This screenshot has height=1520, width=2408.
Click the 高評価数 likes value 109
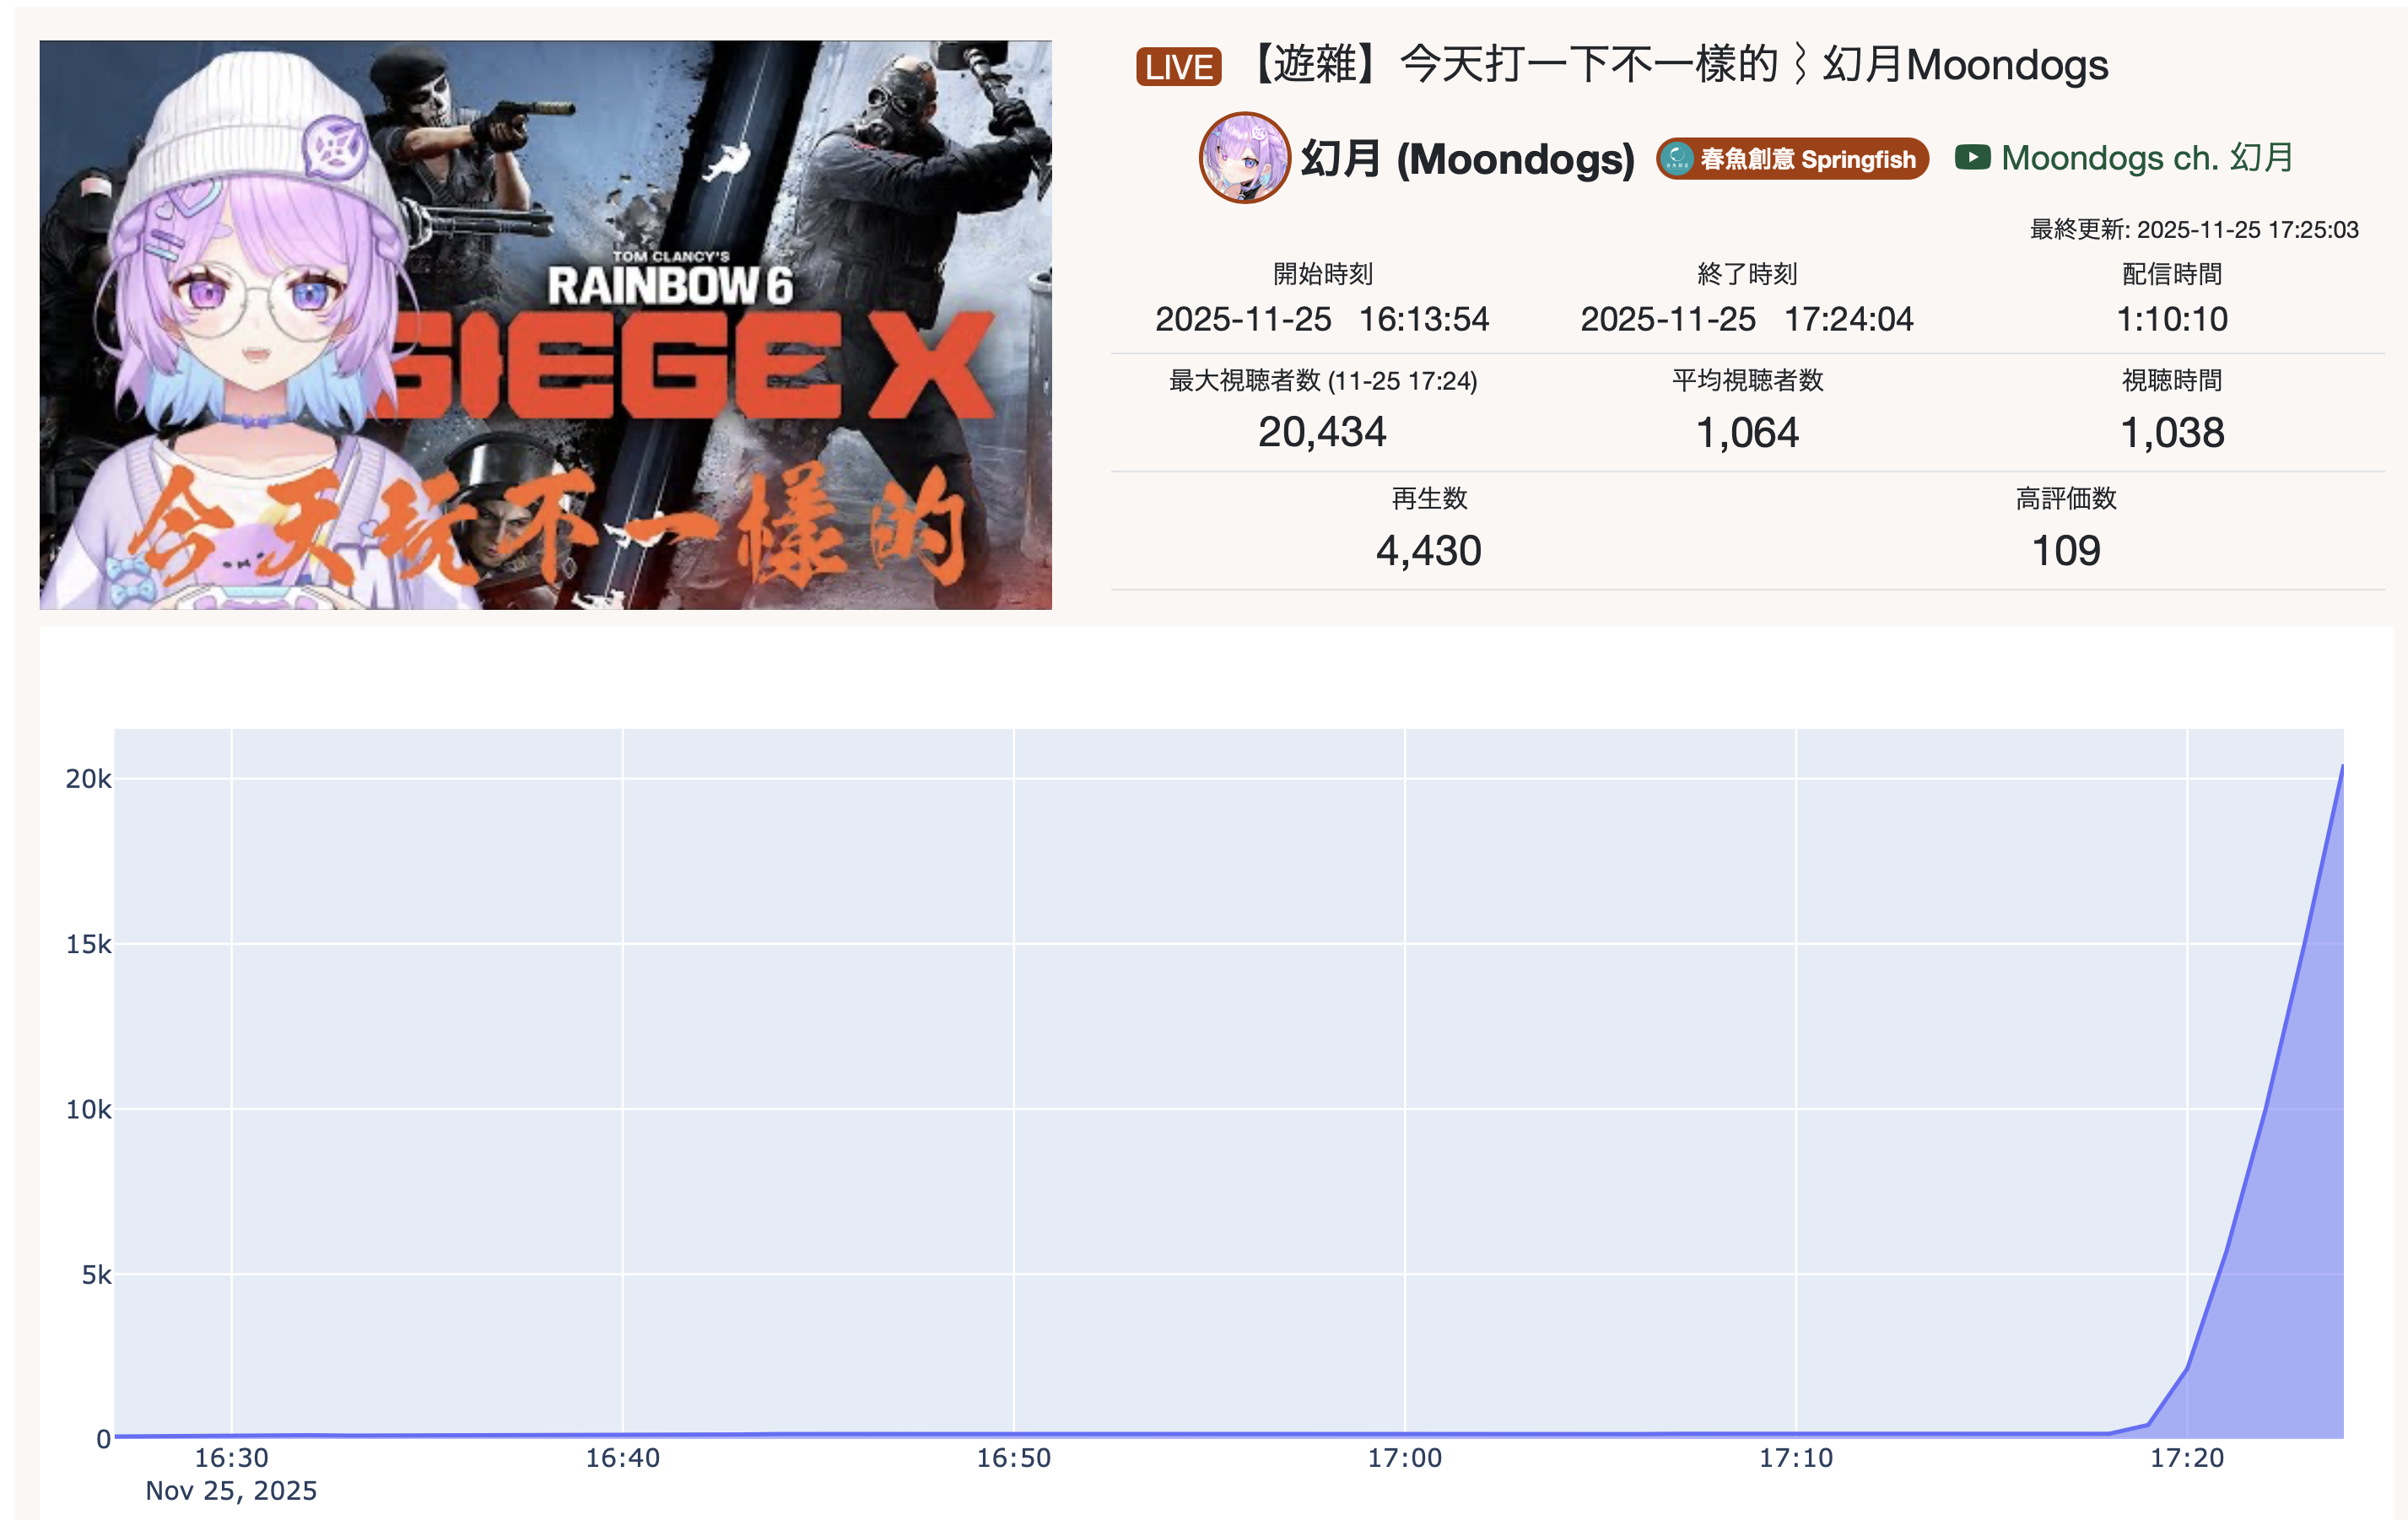click(2066, 550)
